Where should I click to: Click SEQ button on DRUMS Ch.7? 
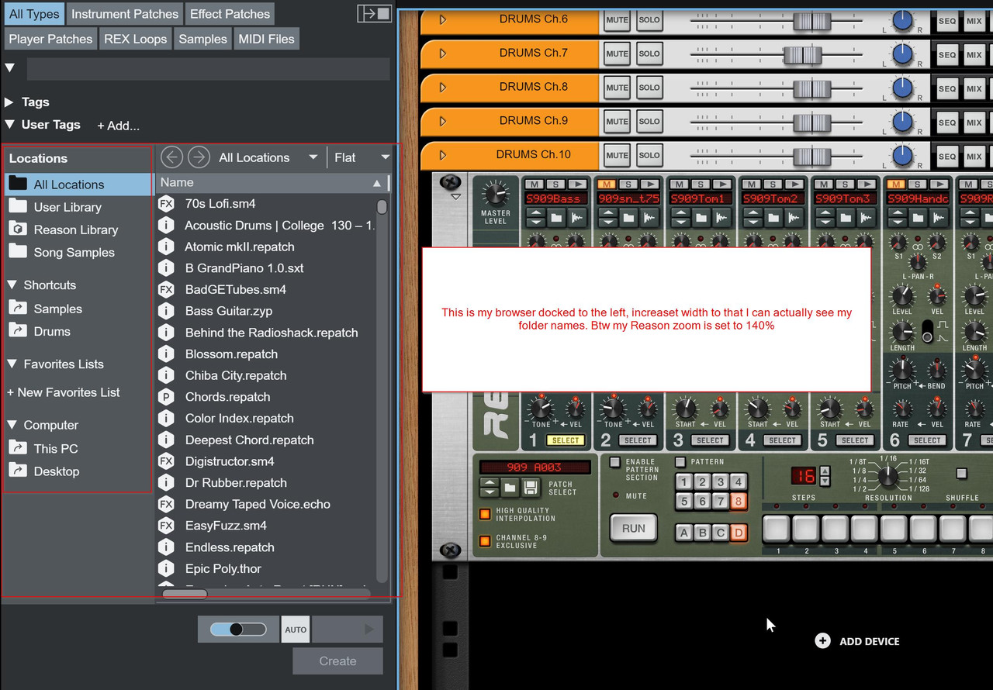pos(947,54)
